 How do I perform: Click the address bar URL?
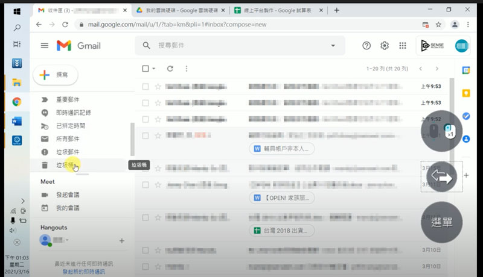[x=177, y=25]
